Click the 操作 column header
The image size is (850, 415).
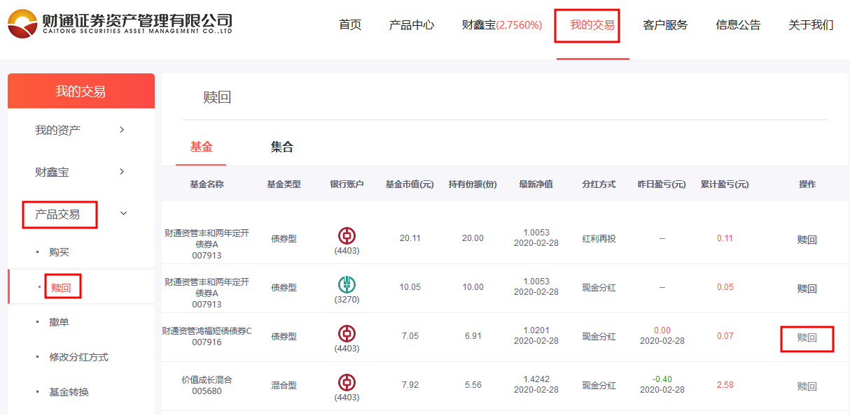pos(807,184)
